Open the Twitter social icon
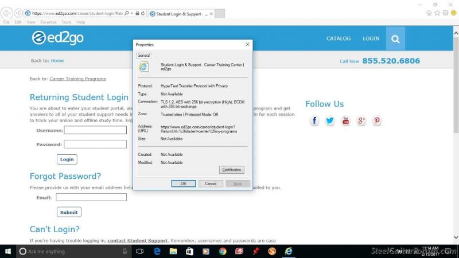 [x=330, y=120]
